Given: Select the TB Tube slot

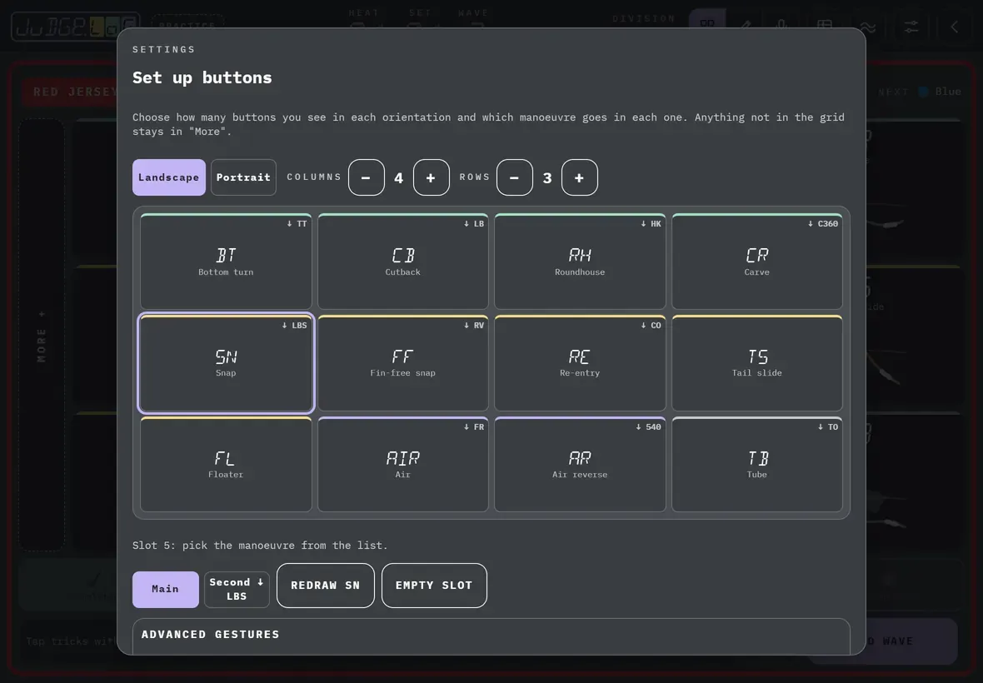Looking at the screenshot, I should (x=756, y=464).
